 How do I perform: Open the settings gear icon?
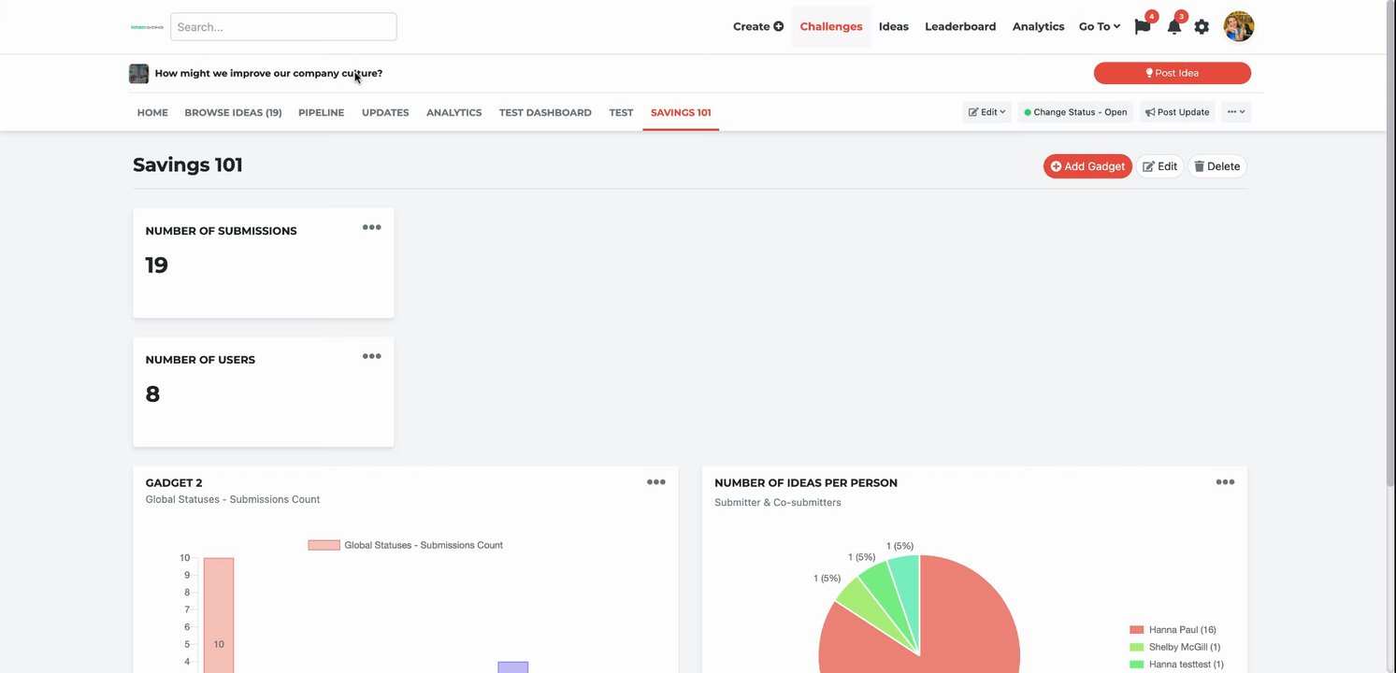click(1202, 27)
